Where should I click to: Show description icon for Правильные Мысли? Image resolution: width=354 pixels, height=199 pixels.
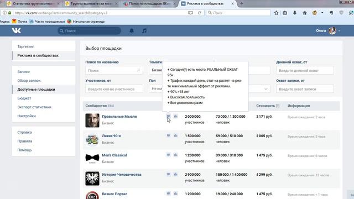click(x=168, y=116)
